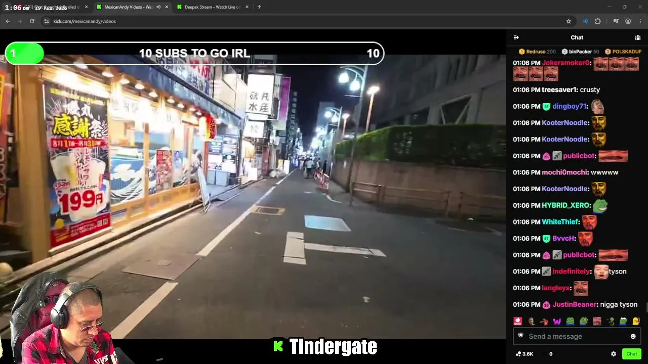The height and width of the screenshot is (364, 648).
Task: Click top gifter Redruso in leaderboard
Action: [x=537, y=52]
